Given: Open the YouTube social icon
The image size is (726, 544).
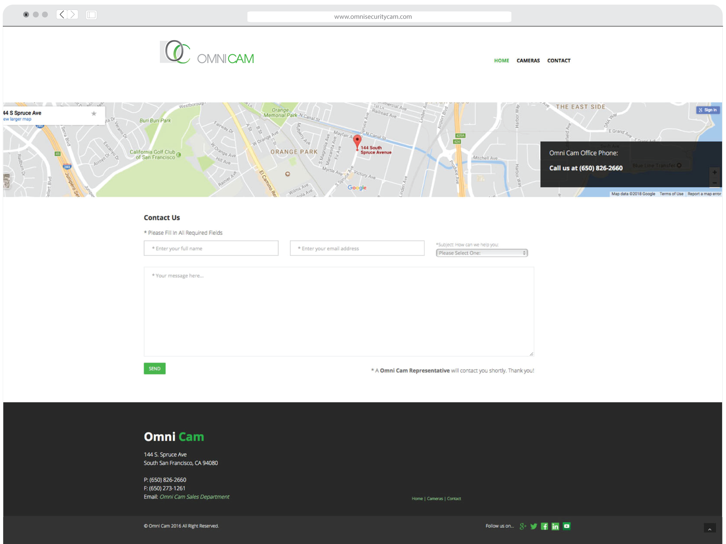Looking at the screenshot, I should [567, 526].
